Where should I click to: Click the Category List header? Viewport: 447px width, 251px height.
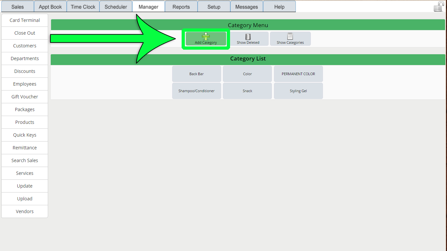(x=248, y=59)
